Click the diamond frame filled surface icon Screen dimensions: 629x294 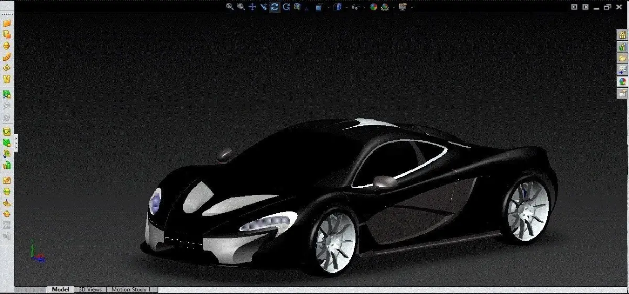click(x=7, y=68)
